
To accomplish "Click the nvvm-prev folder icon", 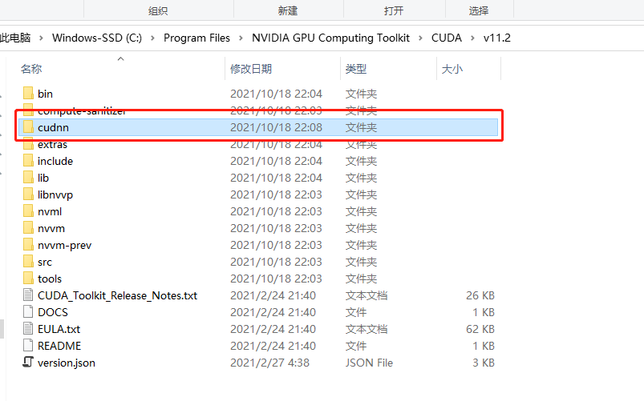I will 28,245.
